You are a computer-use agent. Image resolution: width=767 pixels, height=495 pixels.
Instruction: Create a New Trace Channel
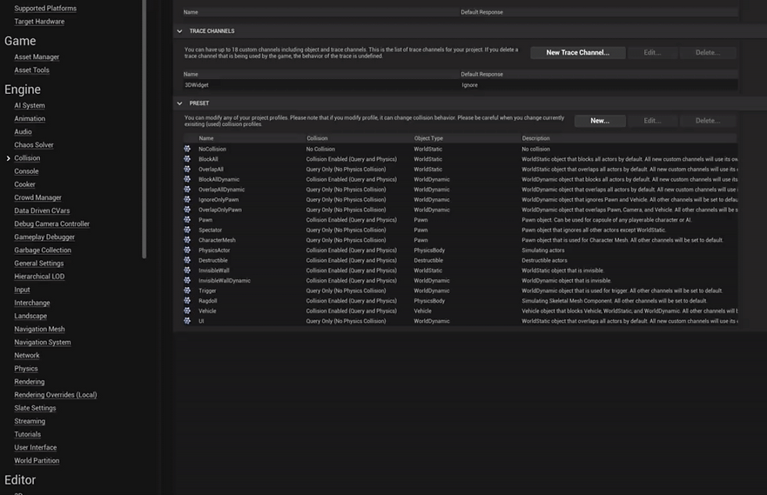point(578,52)
